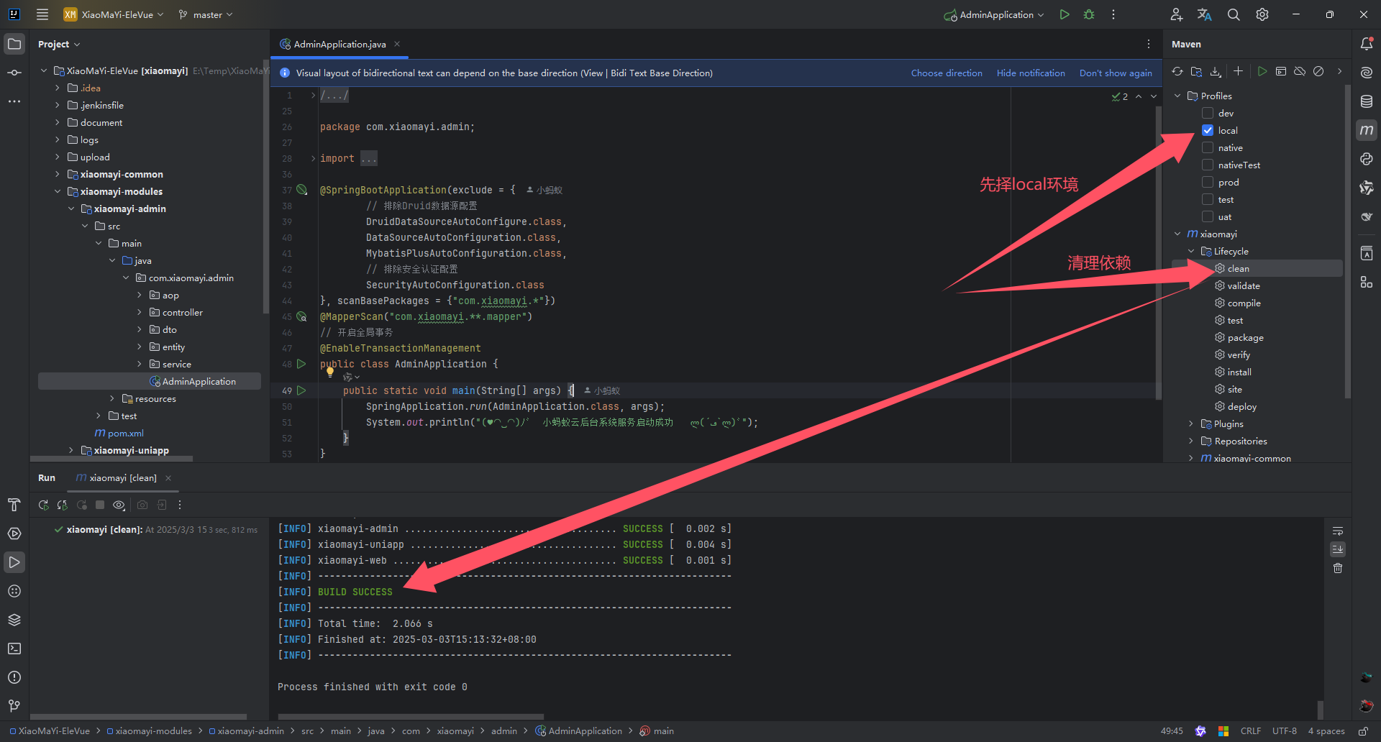Clear console output trash icon
The image size is (1381, 742).
click(1338, 568)
